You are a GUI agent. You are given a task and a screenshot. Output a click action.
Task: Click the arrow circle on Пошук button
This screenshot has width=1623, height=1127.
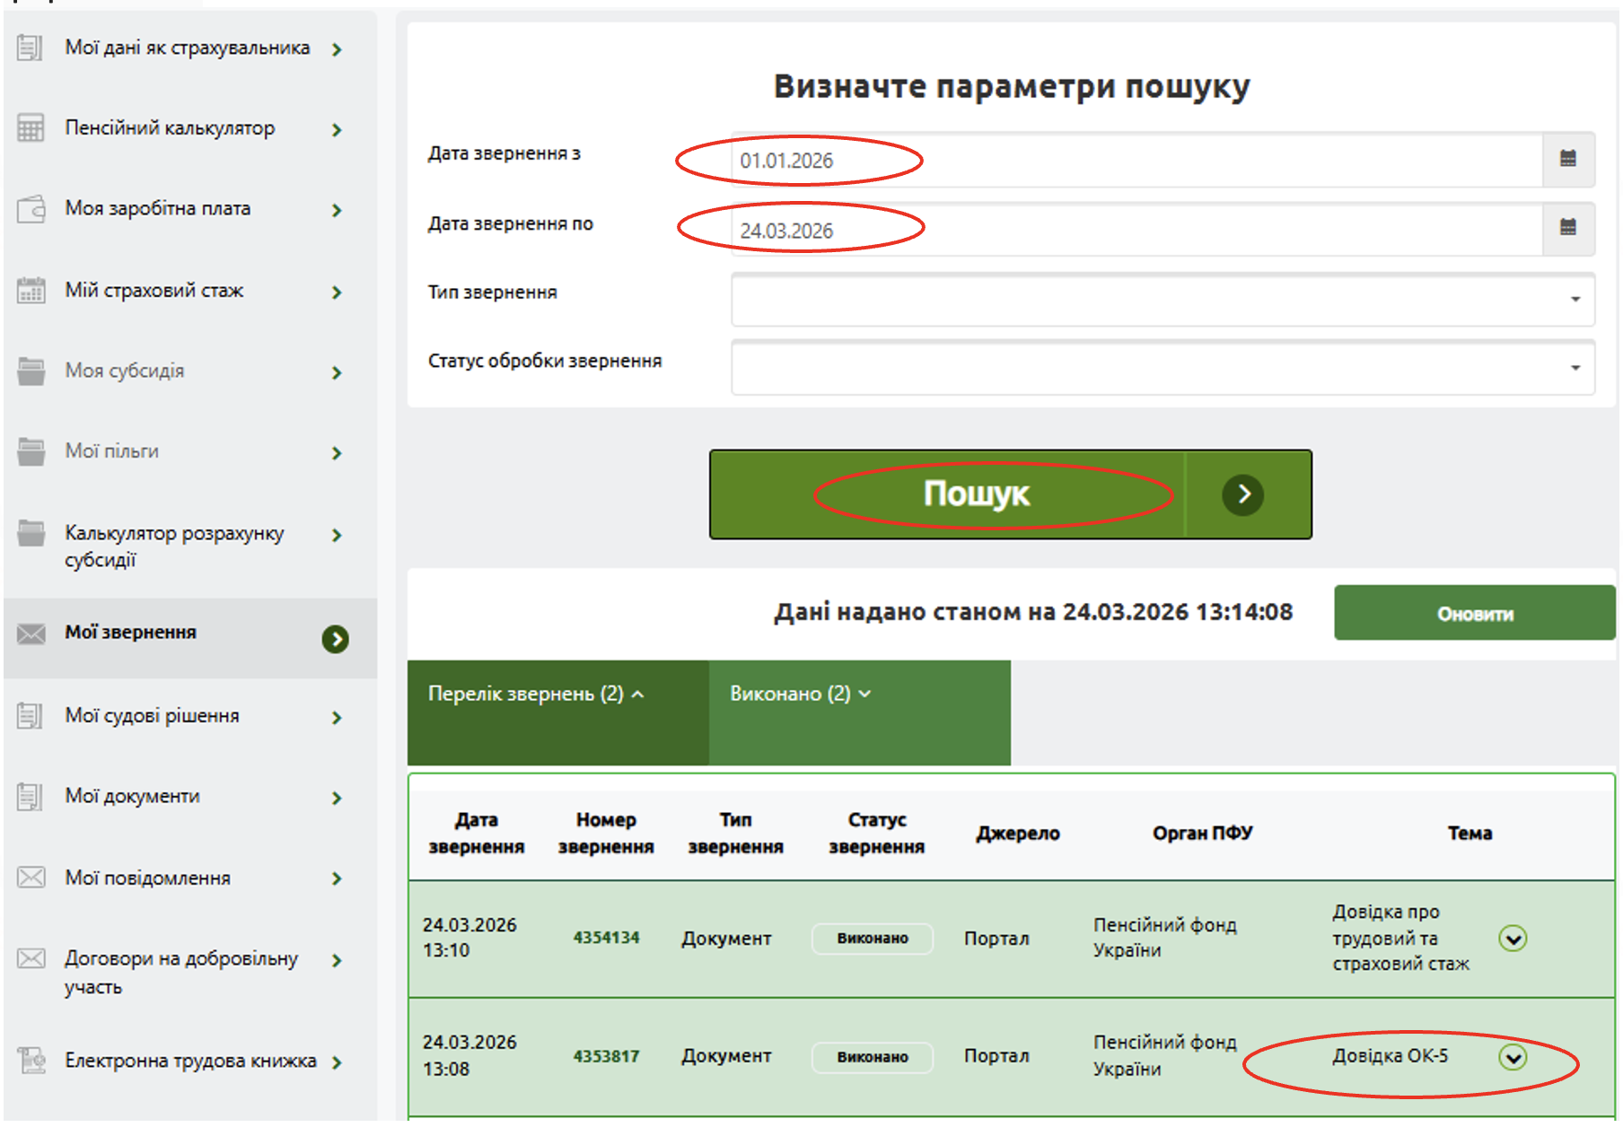pos(1242,494)
